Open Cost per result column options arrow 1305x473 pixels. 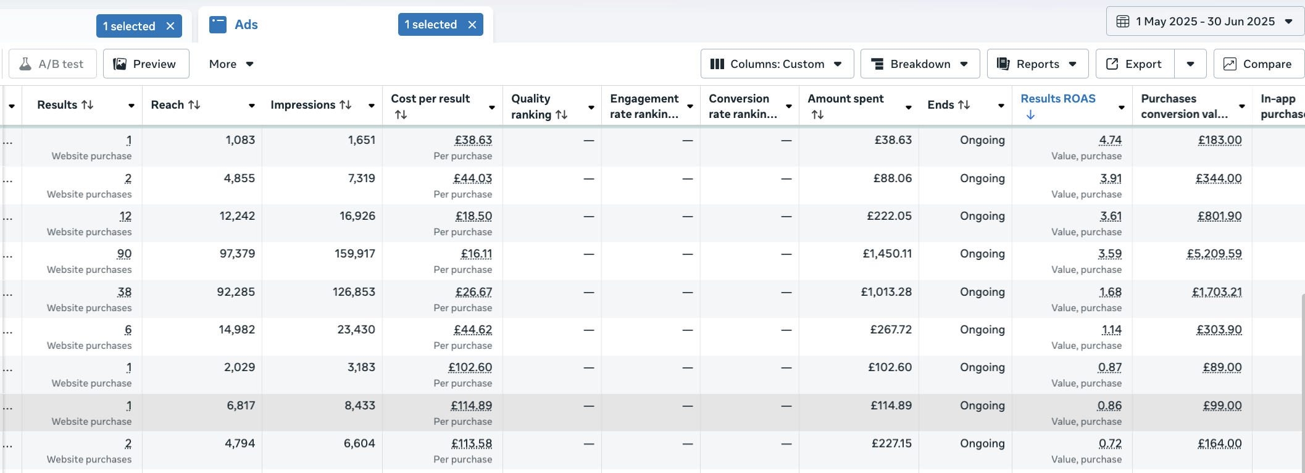[492, 107]
